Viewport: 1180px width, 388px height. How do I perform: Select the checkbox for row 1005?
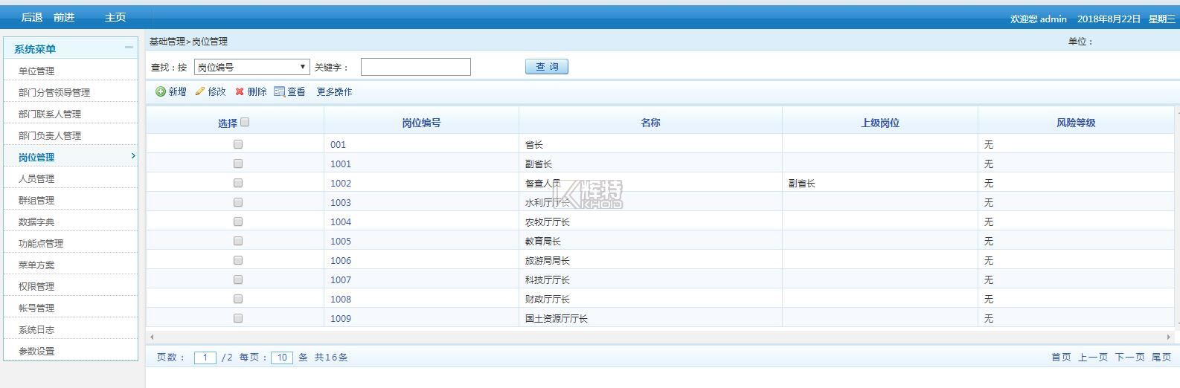pos(238,241)
